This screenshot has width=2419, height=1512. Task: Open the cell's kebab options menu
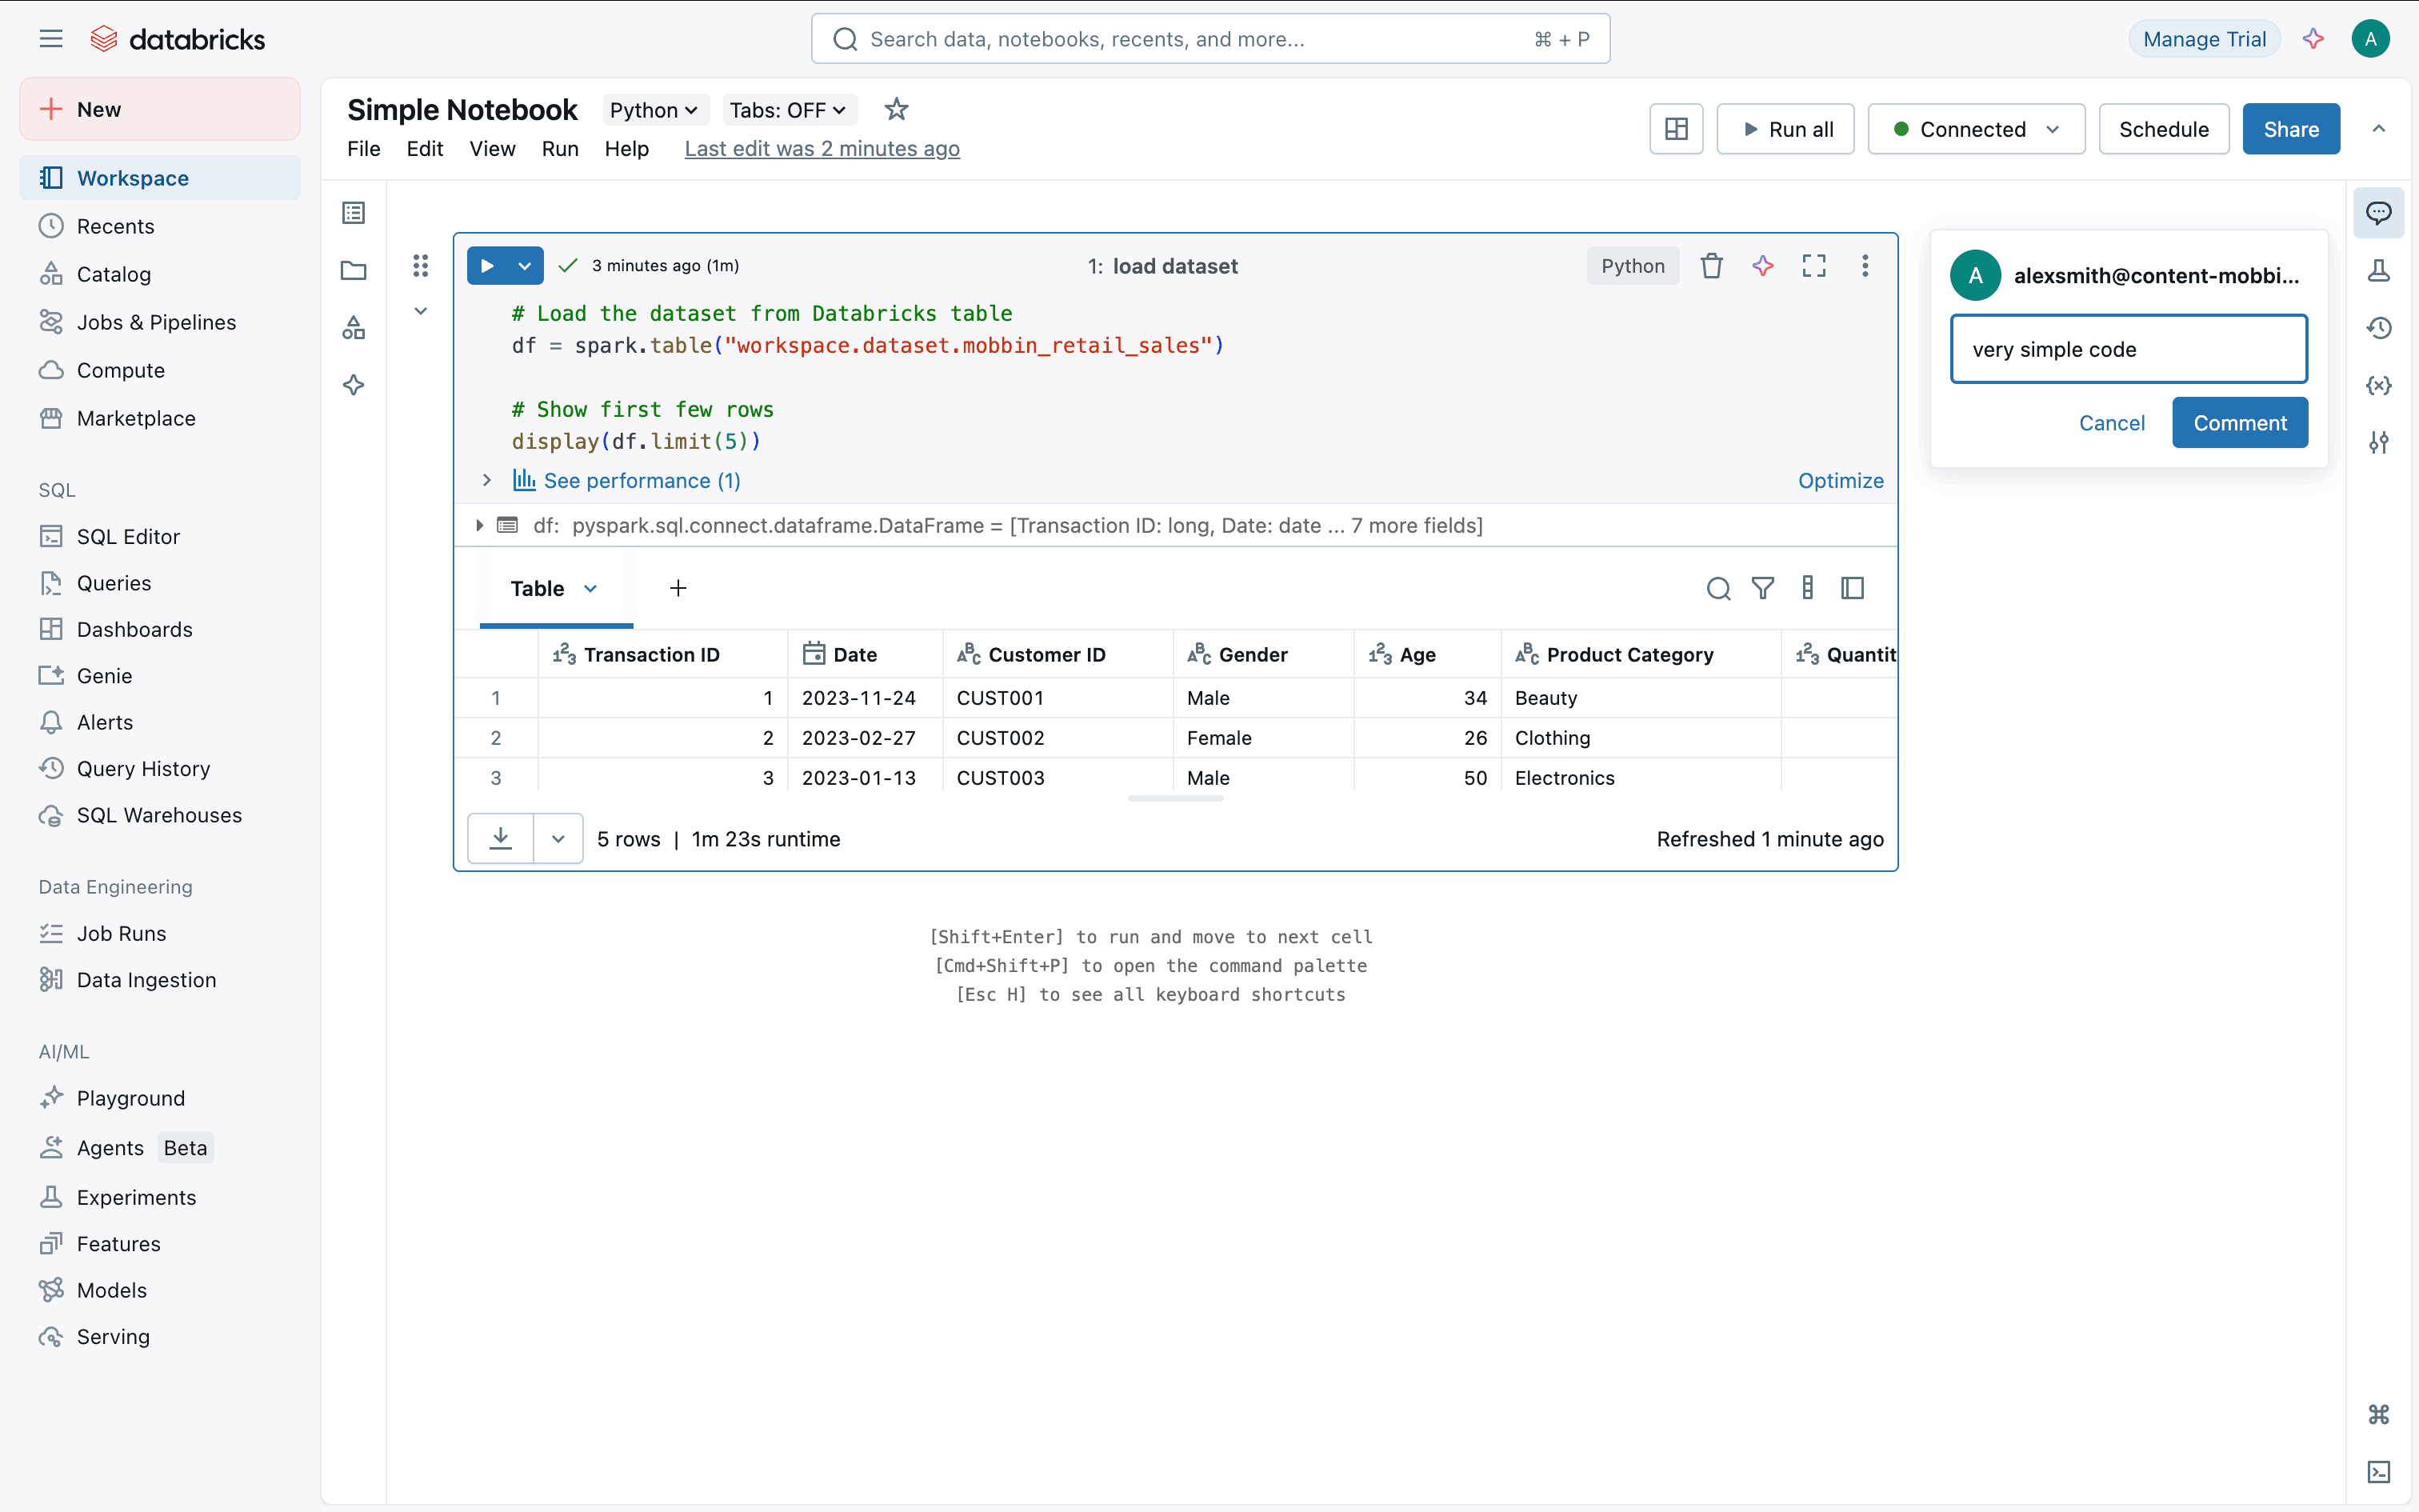[1864, 266]
